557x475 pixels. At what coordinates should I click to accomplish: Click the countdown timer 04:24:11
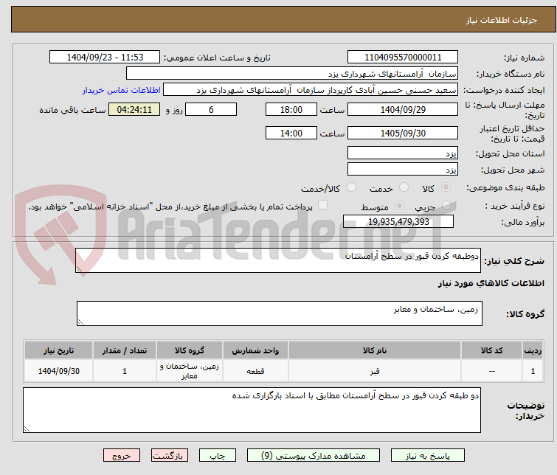tap(134, 109)
